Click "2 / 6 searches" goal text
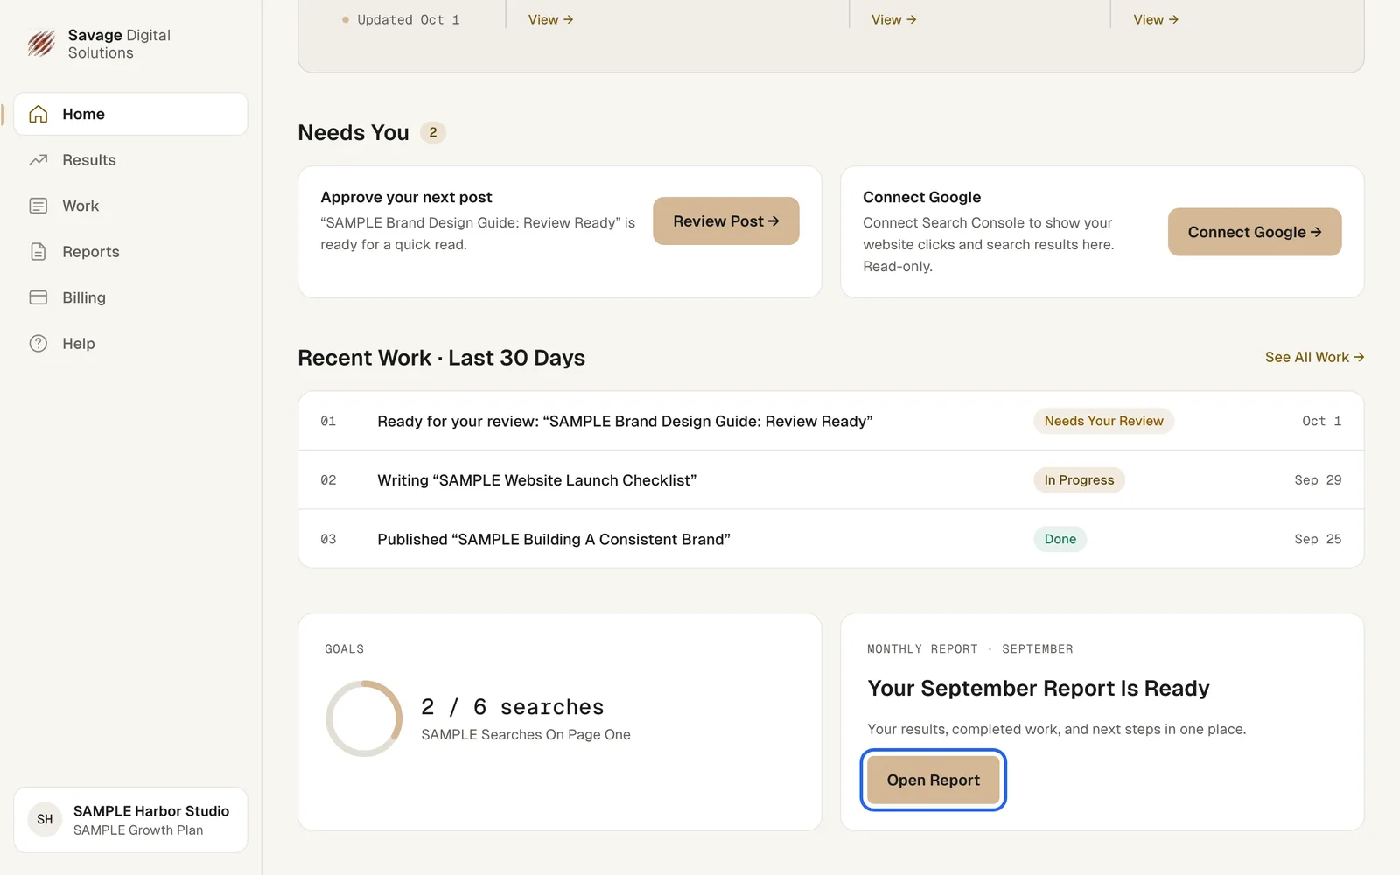The height and width of the screenshot is (875, 1400). click(512, 706)
